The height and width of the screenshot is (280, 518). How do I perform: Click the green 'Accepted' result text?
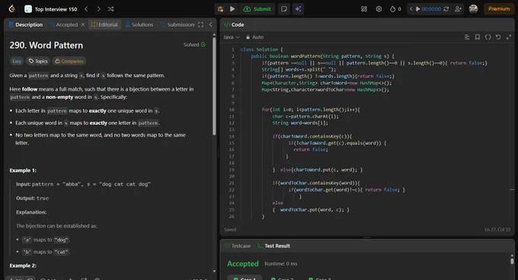(243, 263)
